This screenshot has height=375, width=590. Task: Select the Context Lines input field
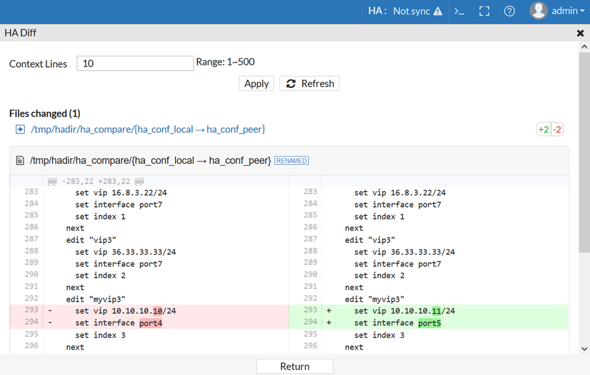point(134,63)
